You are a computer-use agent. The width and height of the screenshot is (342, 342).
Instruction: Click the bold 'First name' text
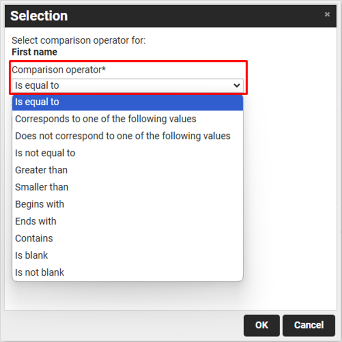click(35, 52)
